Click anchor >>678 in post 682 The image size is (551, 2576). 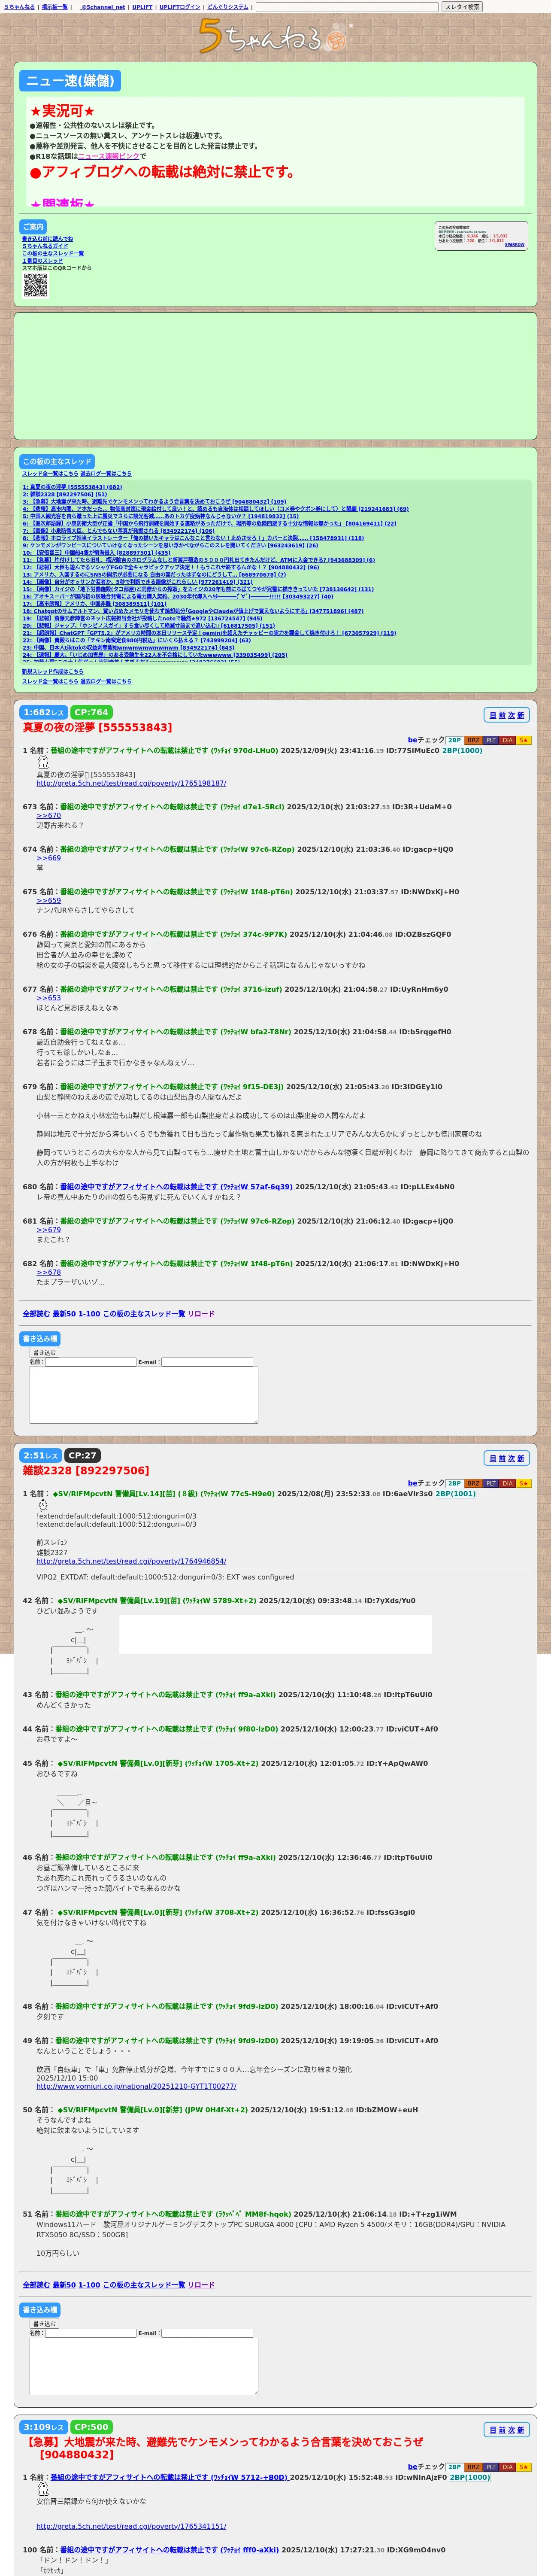tap(49, 1272)
